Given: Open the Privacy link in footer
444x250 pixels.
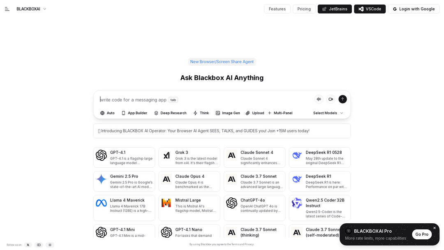Looking at the screenshot, I should click(249, 244).
